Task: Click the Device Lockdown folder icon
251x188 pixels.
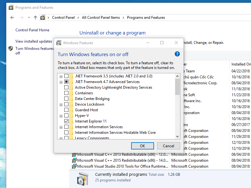Action: (x=71, y=104)
